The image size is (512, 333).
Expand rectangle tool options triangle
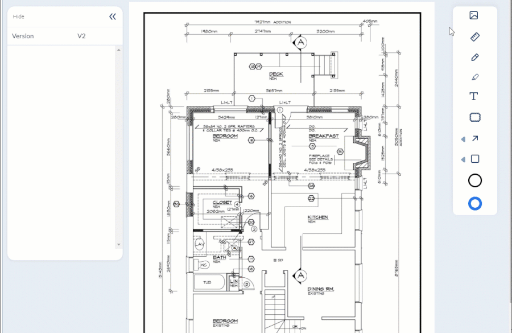tap(463, 159)
